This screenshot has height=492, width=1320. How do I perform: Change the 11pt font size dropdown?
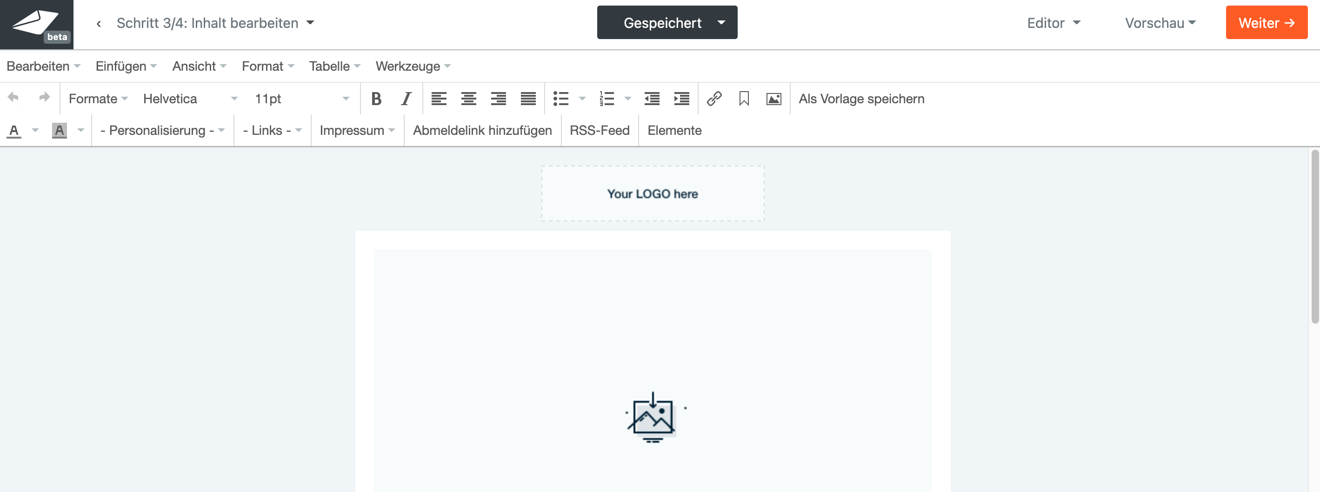point(302,99)
